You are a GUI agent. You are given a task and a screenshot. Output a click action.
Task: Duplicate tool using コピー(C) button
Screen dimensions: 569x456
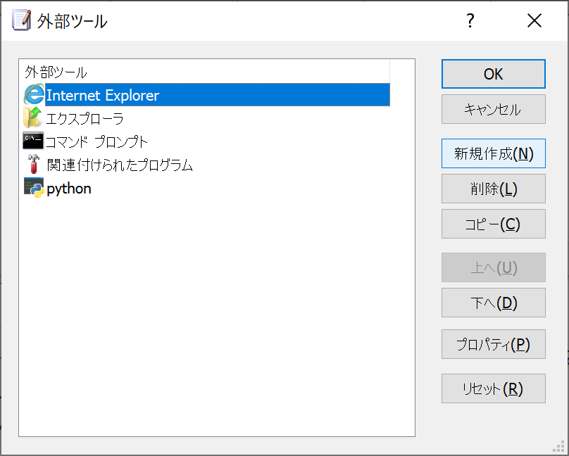(493, 224)
